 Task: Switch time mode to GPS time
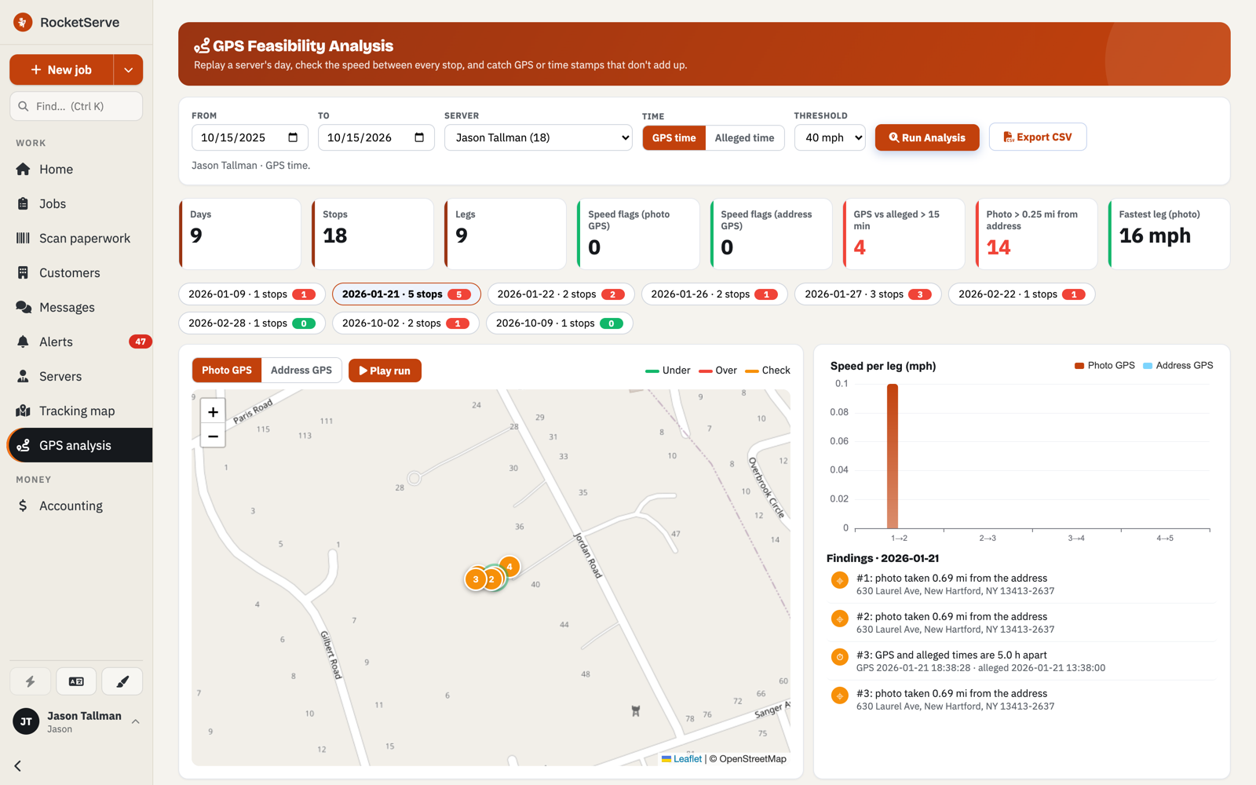coord(674,137)
